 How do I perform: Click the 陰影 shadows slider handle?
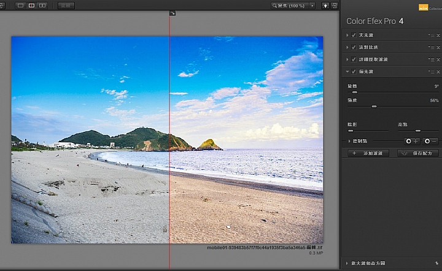pyautogui.click(x=351, y=131)
